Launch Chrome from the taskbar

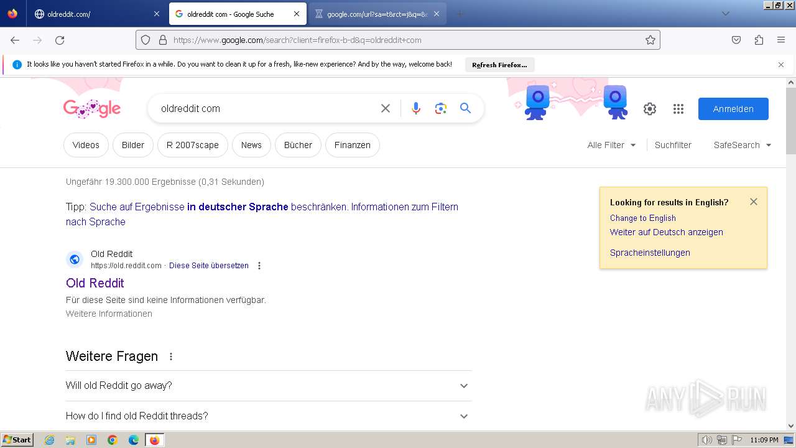coord(113,440)
